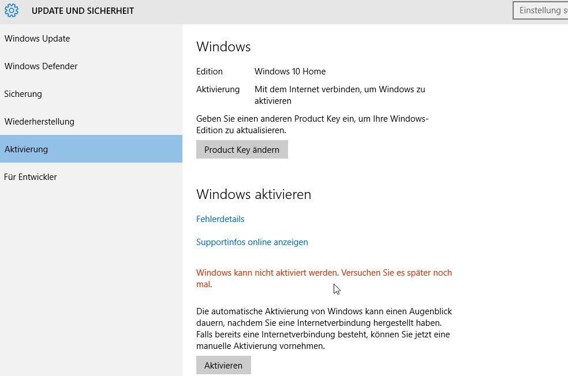This screenshot has width=568, height=376.
Task: Click the 'Geben Sie einen anderen Product Key' text
Action: 312,125
